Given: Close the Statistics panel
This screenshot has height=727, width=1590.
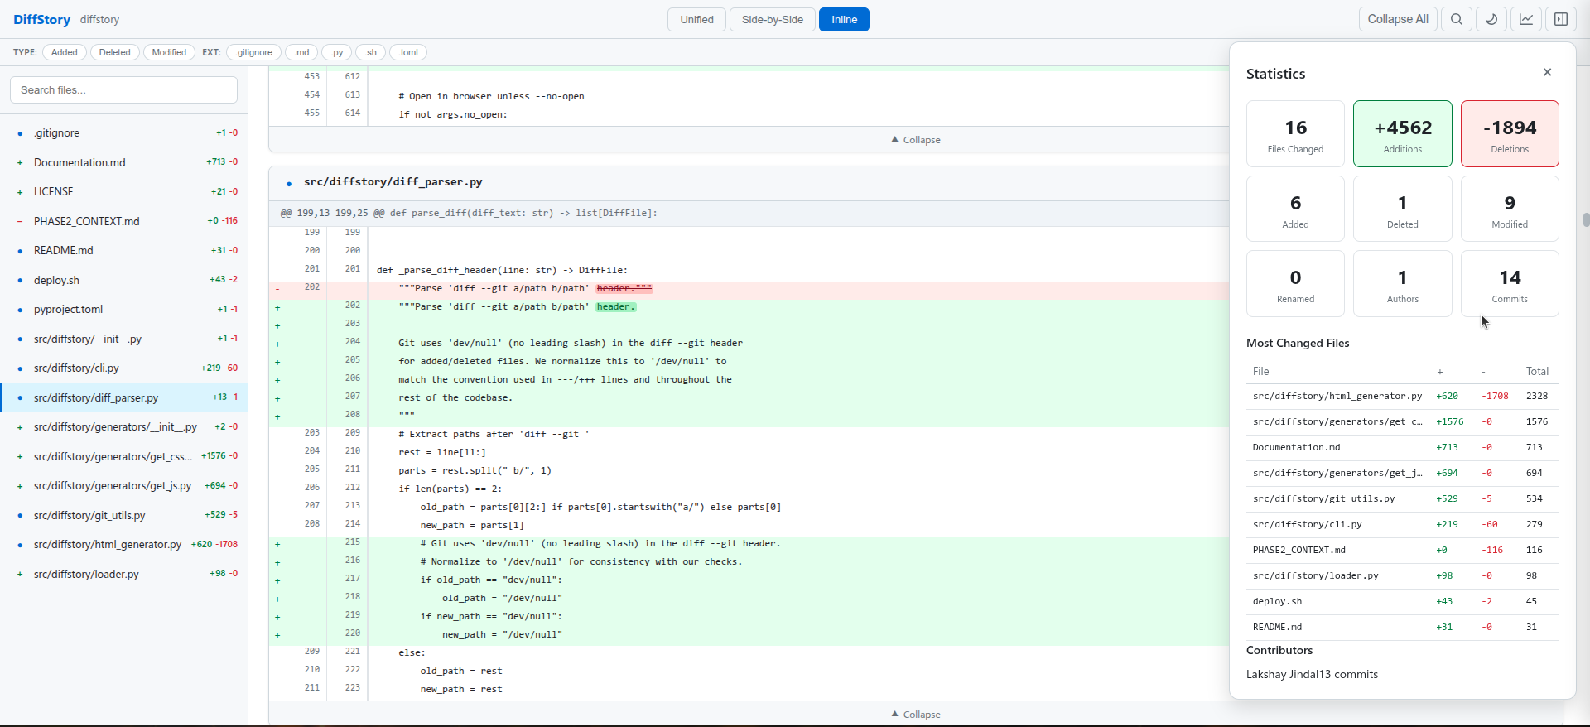Looking at the screenshot, I should [x=1547, y=72].
